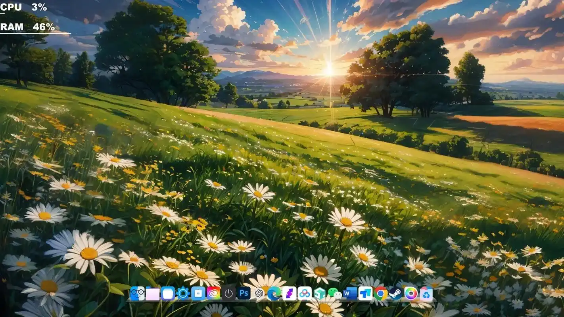The image size is (564, 317).
Task: Open the purple lightning arrow app
Action: click(x=290, y=294)
